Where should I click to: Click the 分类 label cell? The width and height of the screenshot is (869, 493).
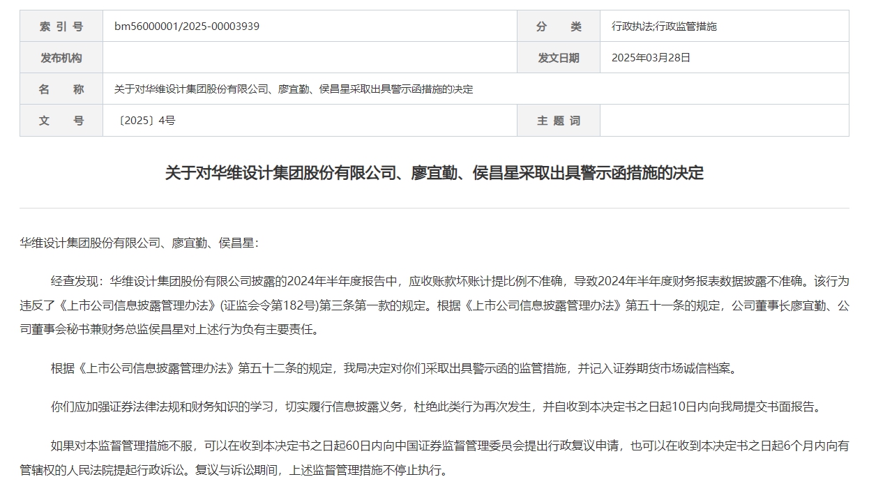[x=559, y=26]
